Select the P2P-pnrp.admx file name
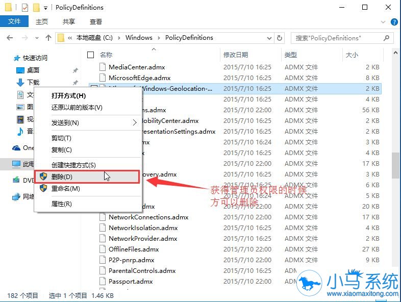401x302 pixels. 131,260
